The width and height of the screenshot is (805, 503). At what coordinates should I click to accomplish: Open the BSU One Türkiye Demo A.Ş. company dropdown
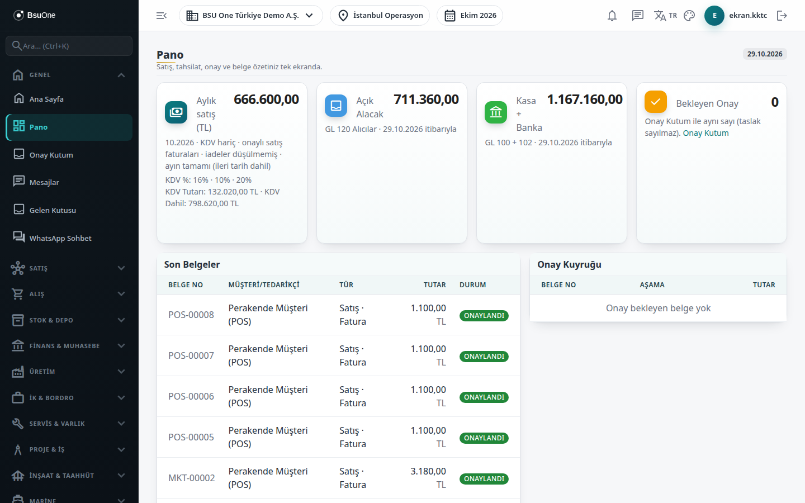pos(251,16)
